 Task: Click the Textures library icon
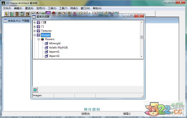(38, 31)
